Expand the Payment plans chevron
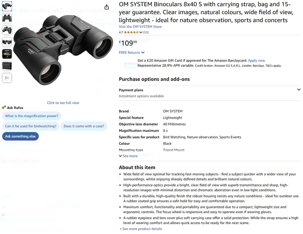Viewport: 303px width, 234px height. click(299, 90)
